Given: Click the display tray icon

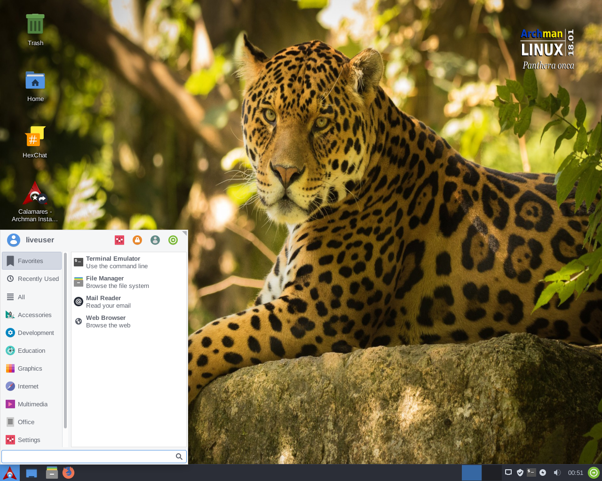Looking at the screenshot, I should coord(508,473).
